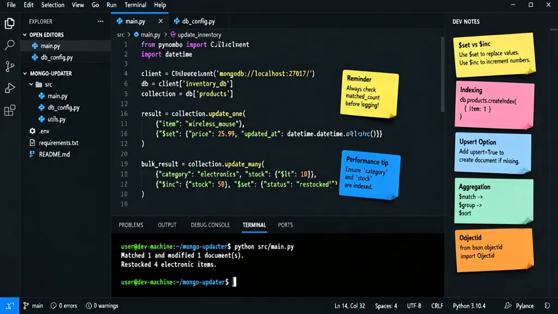Viewport: 558px width, 314px height.
Task: Click the git branch main indicator
Action: [x=33, y=306]
